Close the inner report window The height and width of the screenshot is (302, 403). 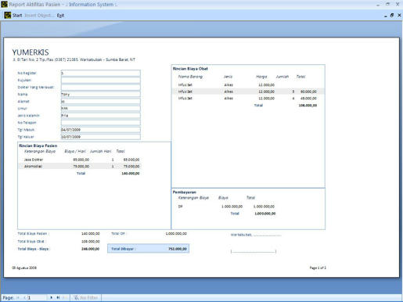click(x=399, y=16)
